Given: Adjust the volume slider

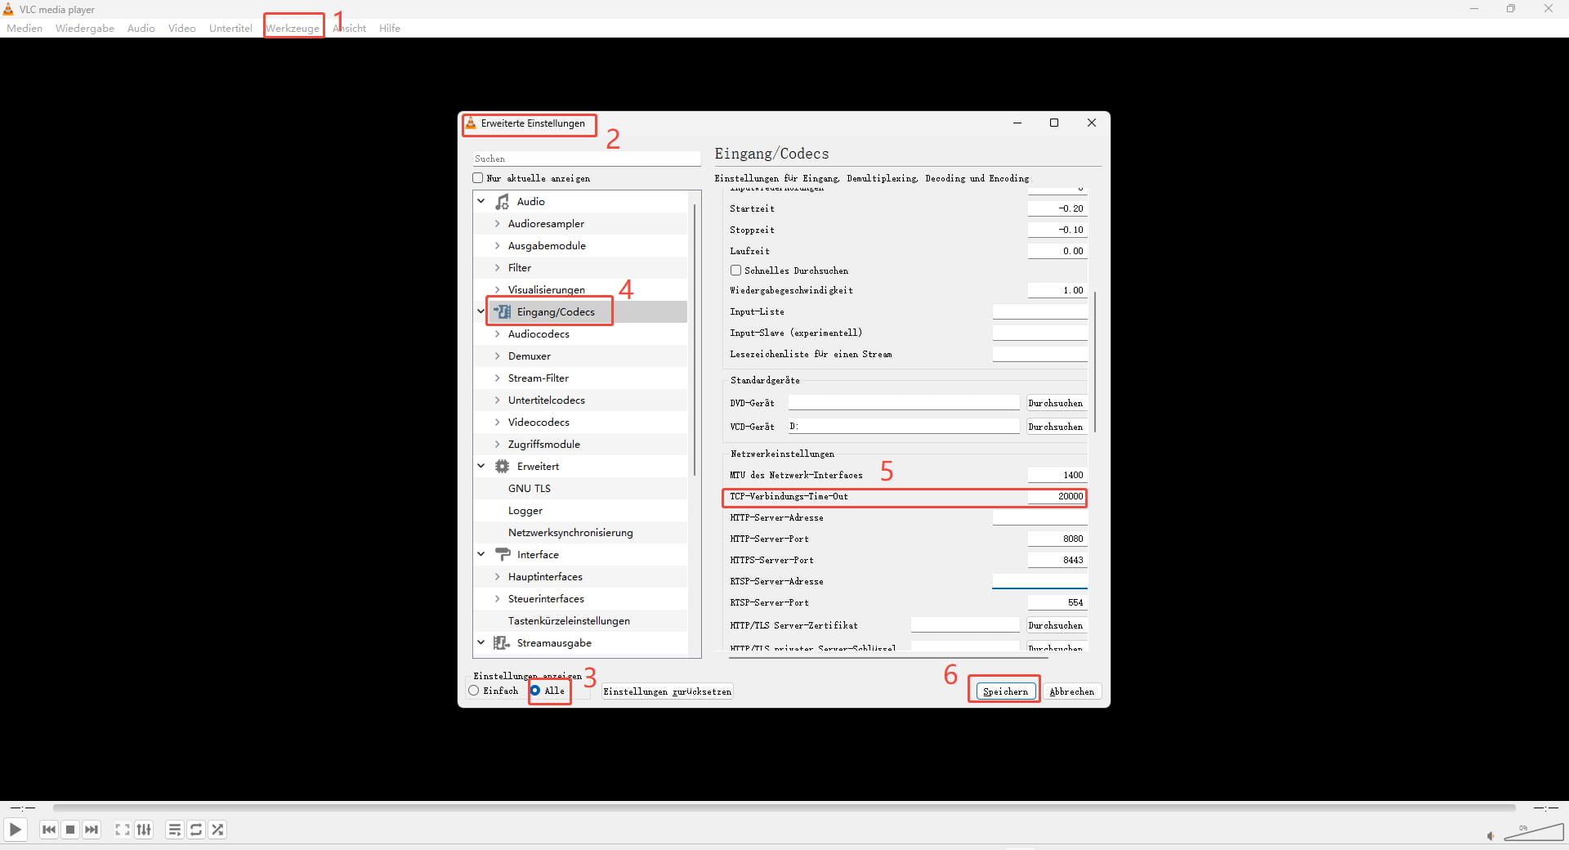Looking at the screenshot, I should click(1533, 832).
